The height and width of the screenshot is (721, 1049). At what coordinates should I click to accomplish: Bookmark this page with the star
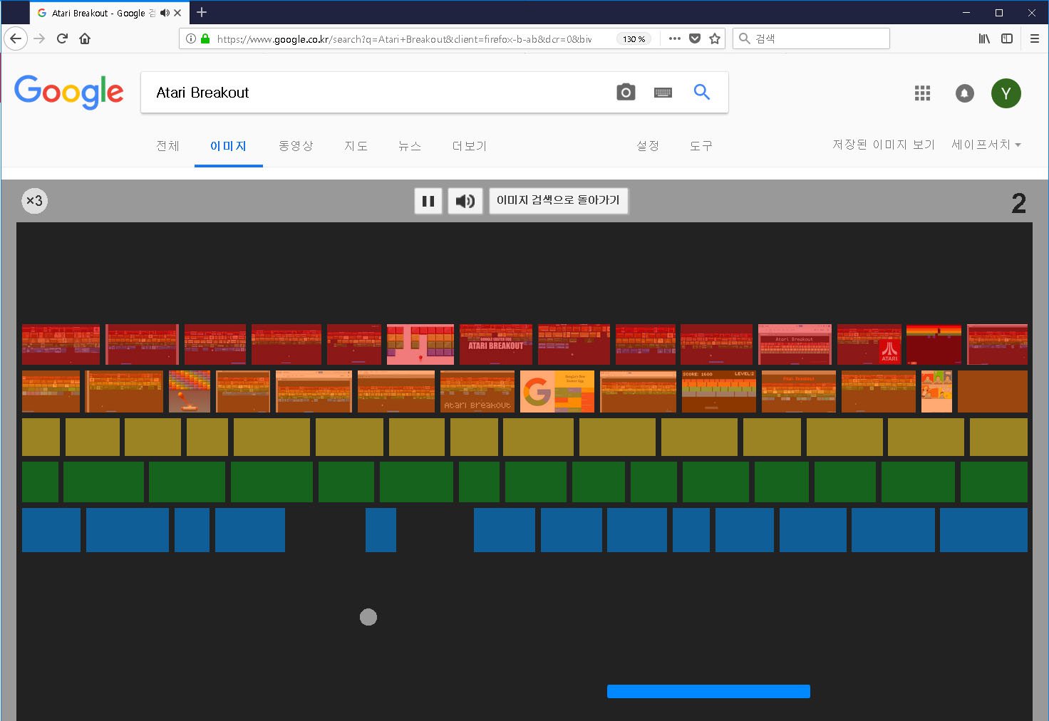(715, 38)
